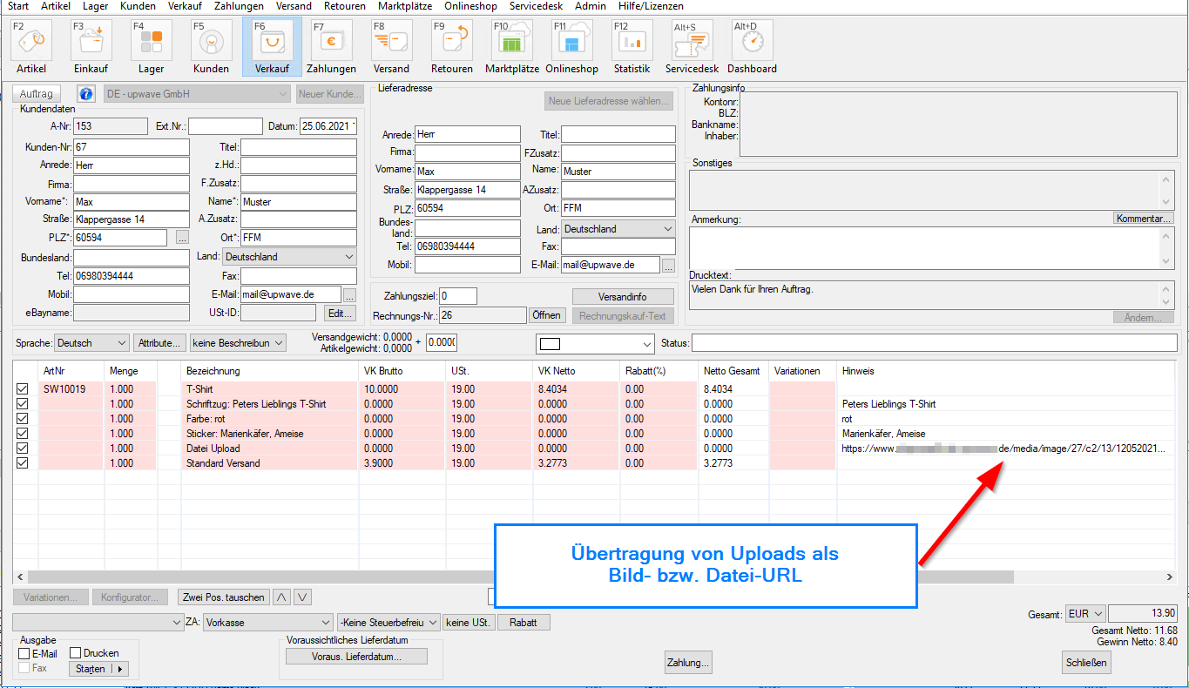Toggle checkbox for Sticker row
The image size is (1189, 688).
click(x=23, y=434)
